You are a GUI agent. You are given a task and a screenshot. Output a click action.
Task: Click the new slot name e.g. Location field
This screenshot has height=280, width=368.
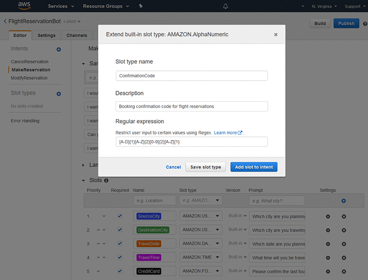point(155,201)
